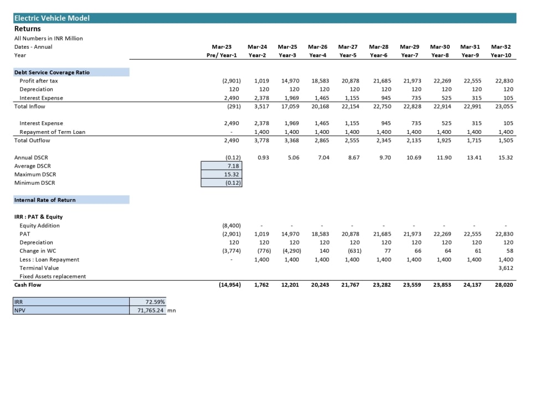Select Total Outflow value 3,778

point(261,141)
